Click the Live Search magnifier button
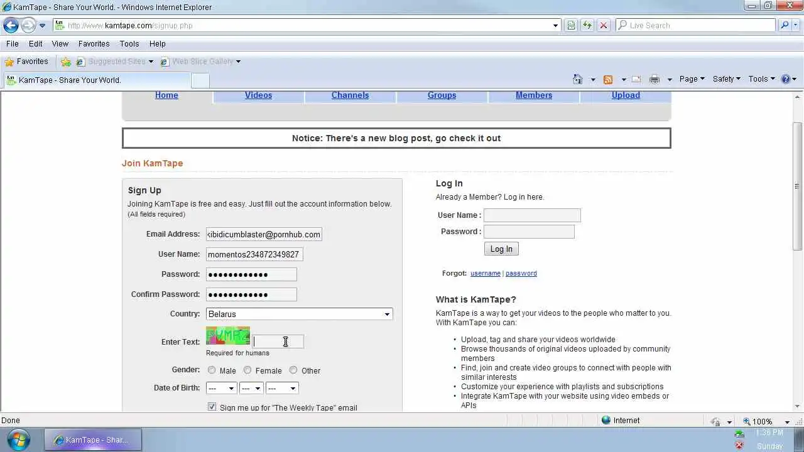Screen dimensions: 804x452 coord(784,26)
